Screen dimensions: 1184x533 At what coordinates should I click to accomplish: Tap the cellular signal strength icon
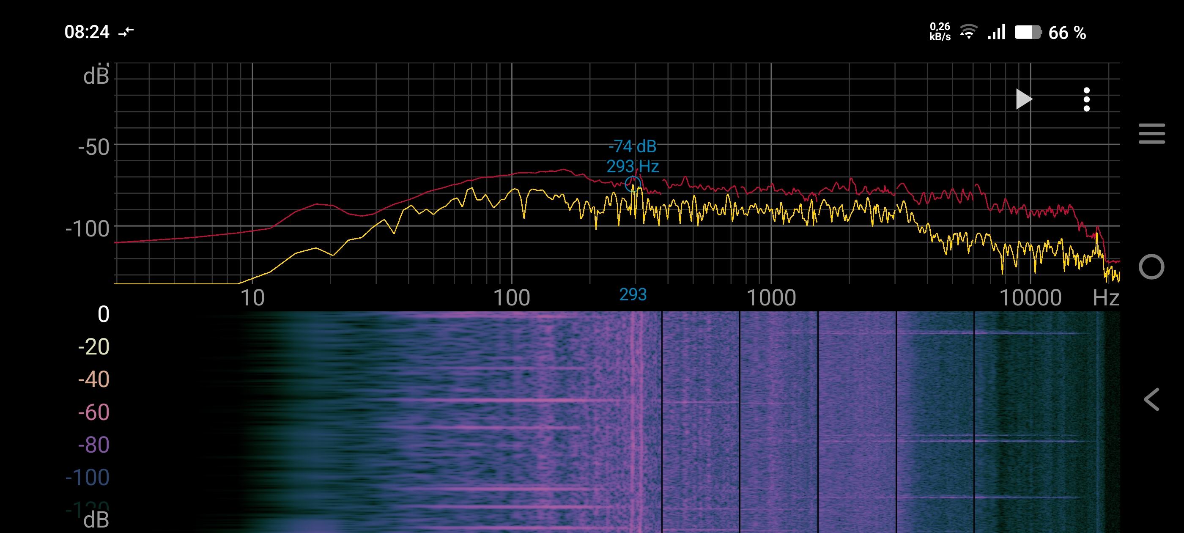tap(997, 32)
